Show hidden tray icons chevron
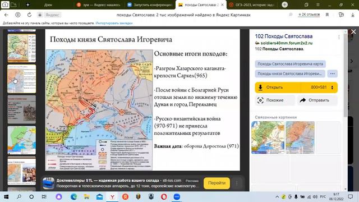The height and width of the screenshot is (202, 359). [x=277, y=197]
